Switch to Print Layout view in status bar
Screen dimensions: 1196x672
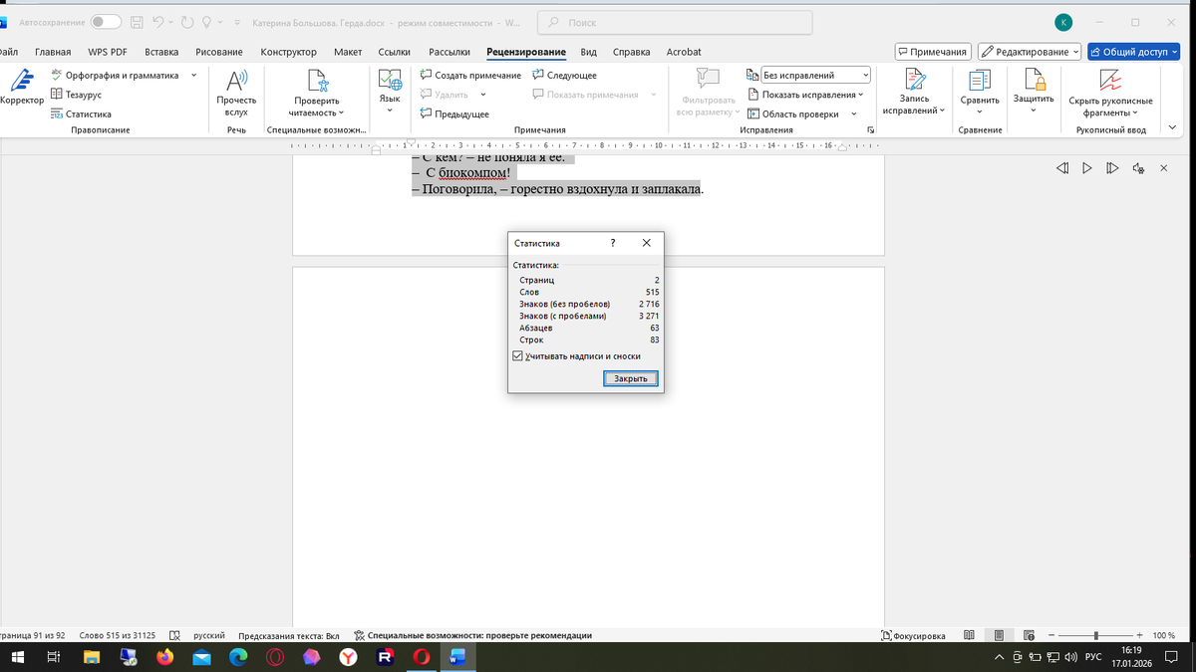click(x=1000, y=635)
